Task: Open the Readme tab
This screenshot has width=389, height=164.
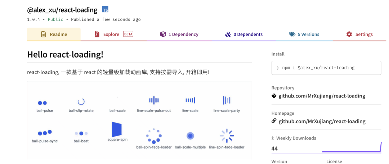Action: [54, 35]
